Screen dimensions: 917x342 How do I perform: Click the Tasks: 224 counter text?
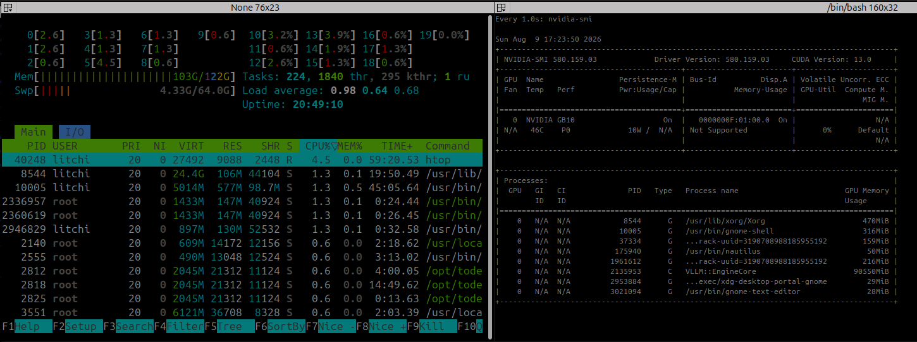pyautogui.click(x=277, y=76)
